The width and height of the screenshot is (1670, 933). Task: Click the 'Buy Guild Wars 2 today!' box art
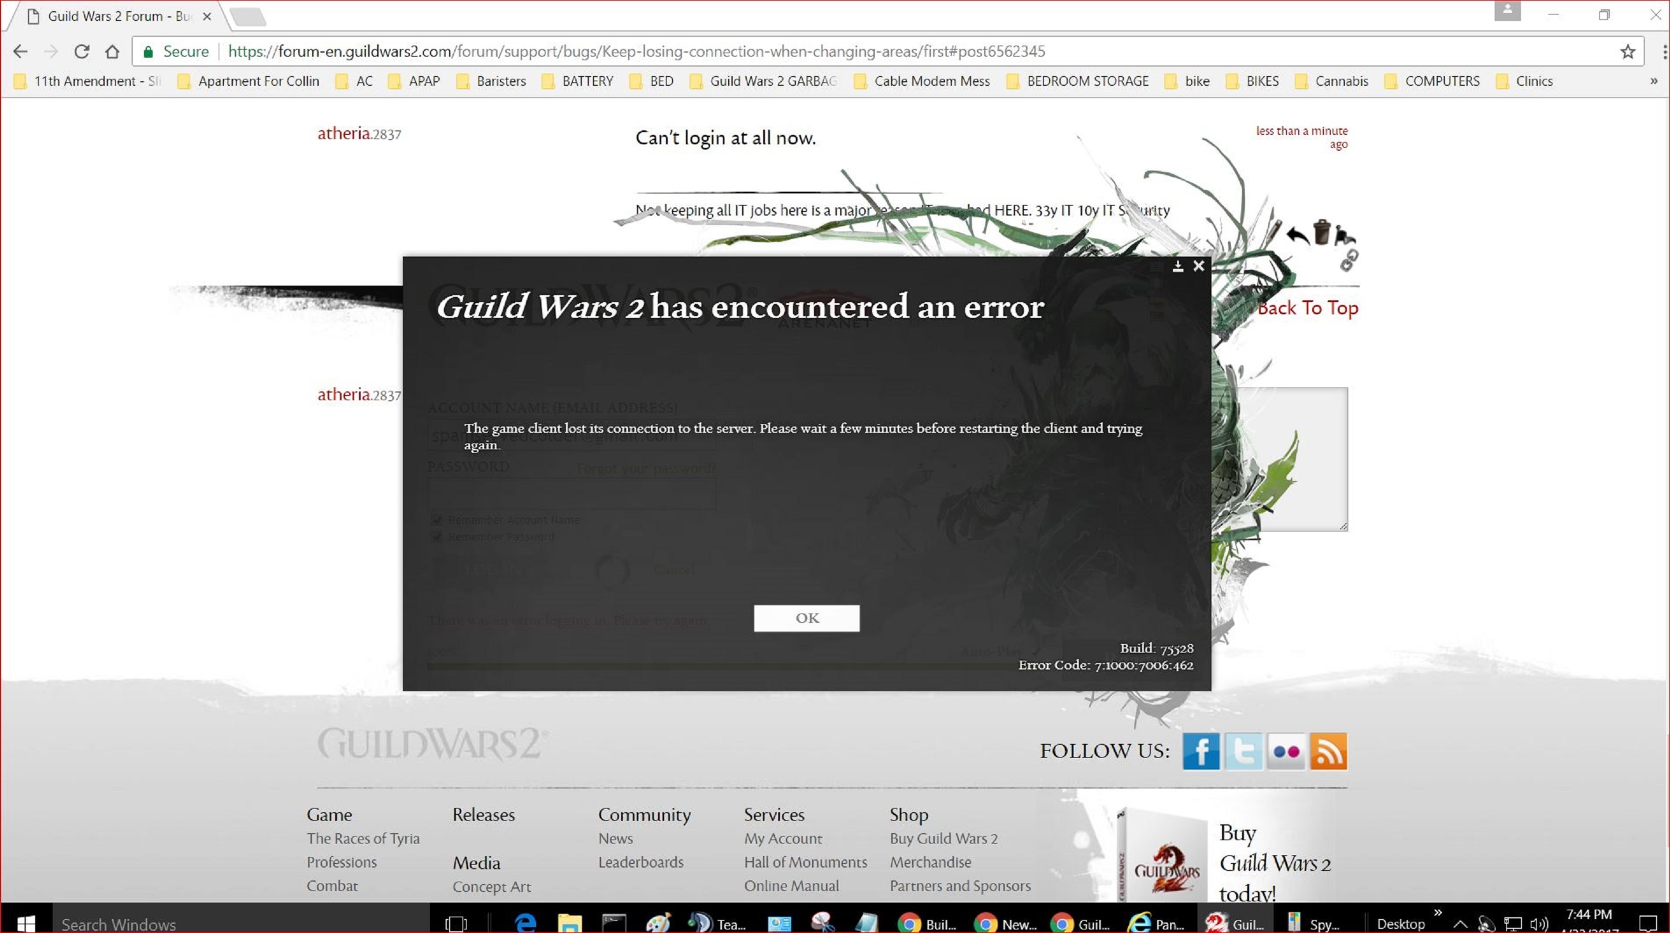coord(1162,855)
